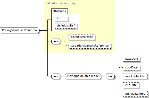Click the sequence icon right of PricingInputDates.model
The width and height of the screenshot is (149, 98).
point(110,76)
